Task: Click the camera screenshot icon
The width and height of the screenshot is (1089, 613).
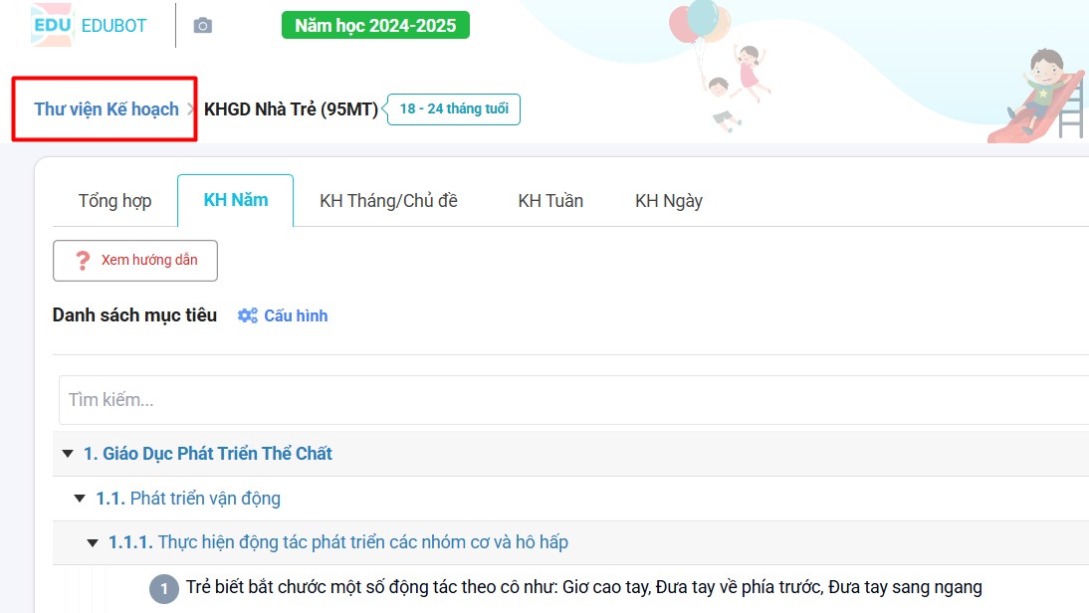Action: pyautogui.click(x=202, y=26)
